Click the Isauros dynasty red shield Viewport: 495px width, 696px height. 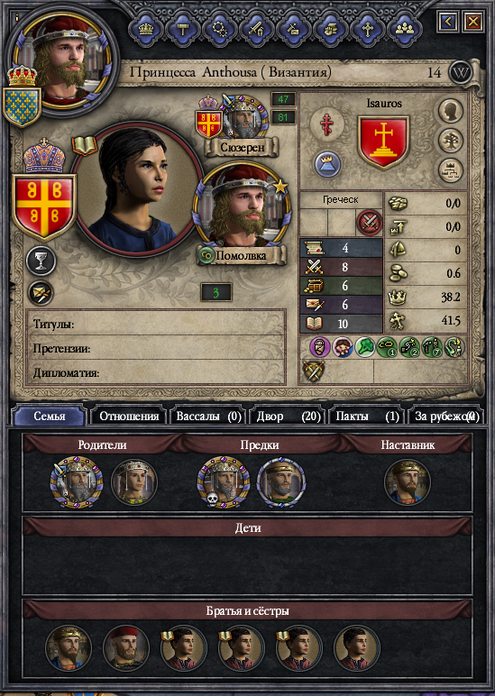pyautogui.click(x=383, y=142)
